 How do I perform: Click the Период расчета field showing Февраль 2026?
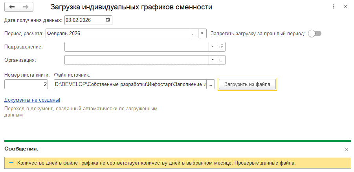coord(117,34)
